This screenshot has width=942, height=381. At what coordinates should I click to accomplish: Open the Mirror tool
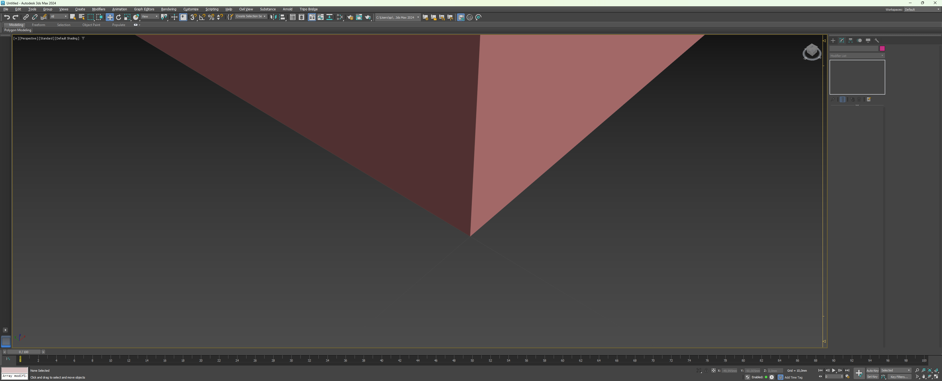click(x=273, y=17)
